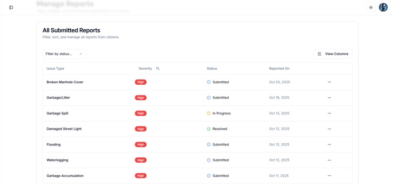
Task: Switch theme with the sun icon
Action: pyautogui.click(x=371, y=7)
